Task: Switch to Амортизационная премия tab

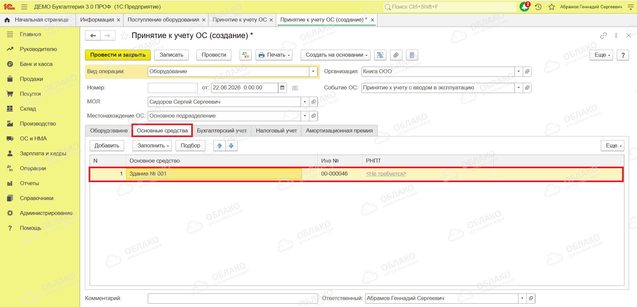Action: pyautogui.click(x=339, y=131)
